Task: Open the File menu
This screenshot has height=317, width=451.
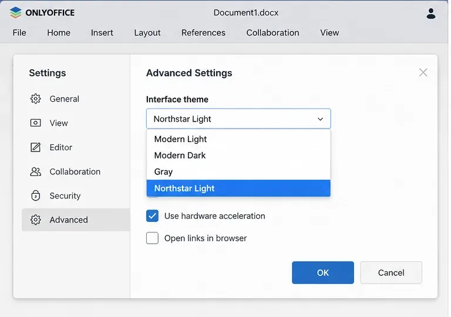Action: pyautogui.click(x=19, y=33)
